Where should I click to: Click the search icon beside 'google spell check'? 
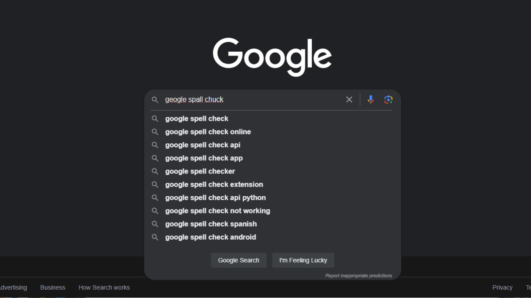pos(155,119)
